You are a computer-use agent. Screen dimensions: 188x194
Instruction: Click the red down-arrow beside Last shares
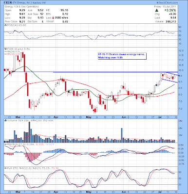click(x=53, y=18)
